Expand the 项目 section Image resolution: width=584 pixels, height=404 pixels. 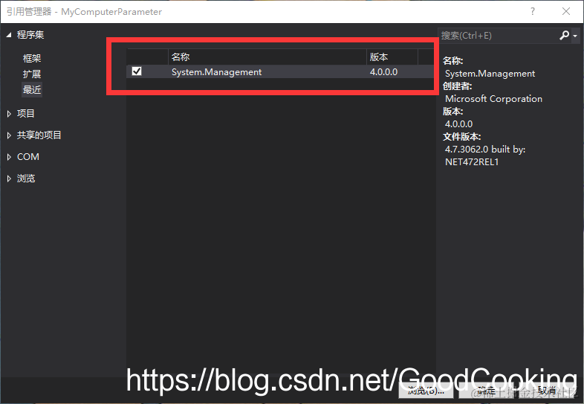click(x=9, y=114)
